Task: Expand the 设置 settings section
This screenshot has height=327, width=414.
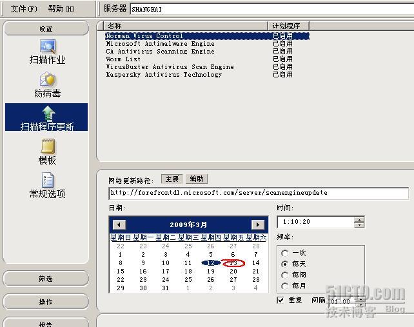Action: [x=46, y=28]
